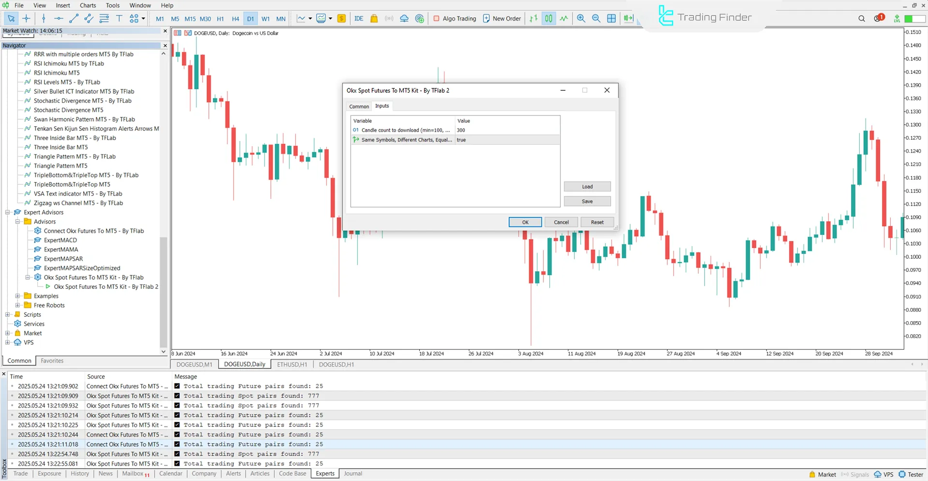Collapse the Advisors folder in Navigator
928x481 pixels.
(x=17, y=221)
